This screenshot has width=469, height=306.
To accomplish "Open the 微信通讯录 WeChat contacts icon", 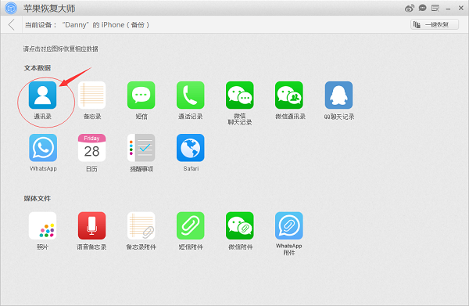I will (x=289, y=95).
